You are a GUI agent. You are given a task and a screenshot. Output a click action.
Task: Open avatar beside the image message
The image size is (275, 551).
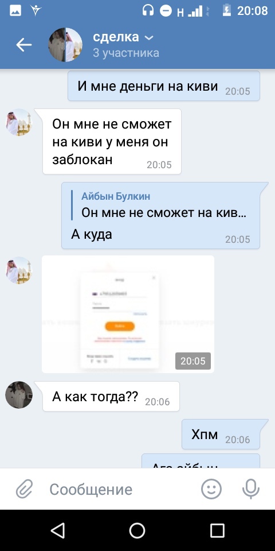pyautogui.click(x=18, y=270)
